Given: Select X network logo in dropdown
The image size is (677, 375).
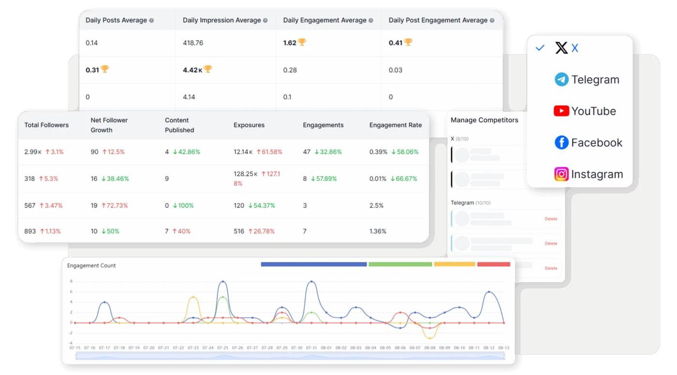Looking at the screenshot, I should point(561,48).
